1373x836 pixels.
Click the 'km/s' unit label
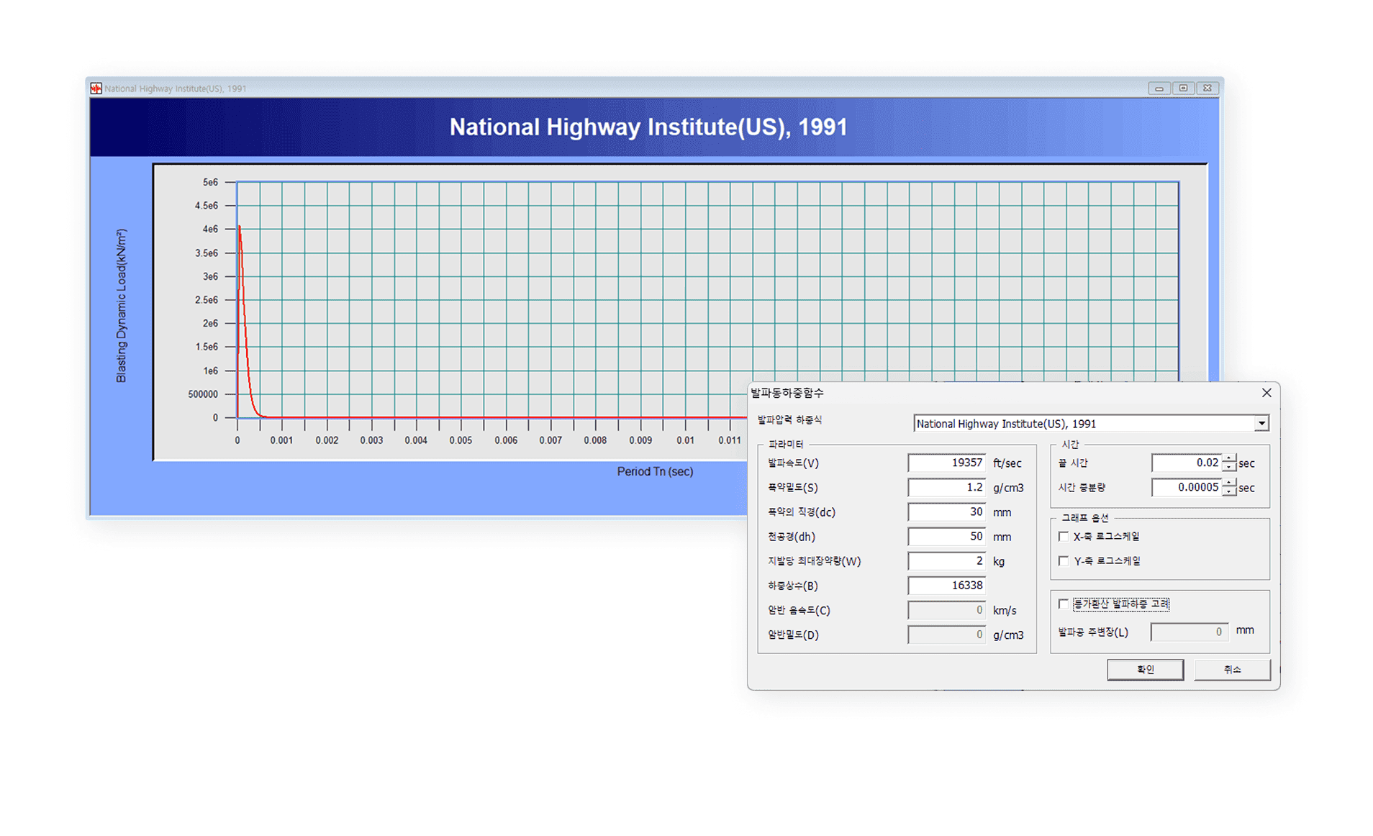point(1005,611)
